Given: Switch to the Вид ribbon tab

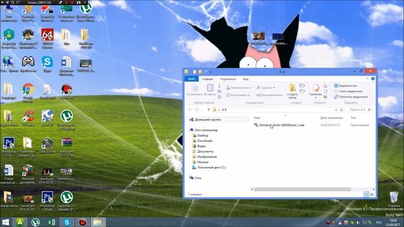Looking at the screenshot, I should pos(246,79).
